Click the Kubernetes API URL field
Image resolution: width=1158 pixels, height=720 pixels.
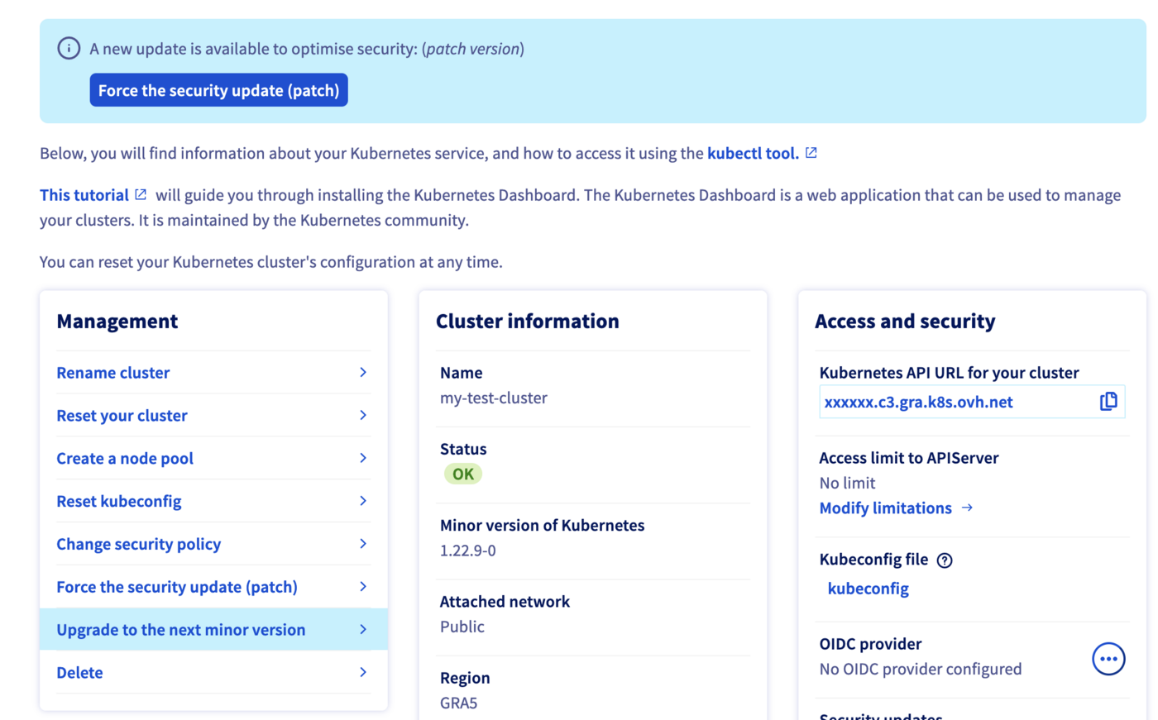click(x=955, y=402)
